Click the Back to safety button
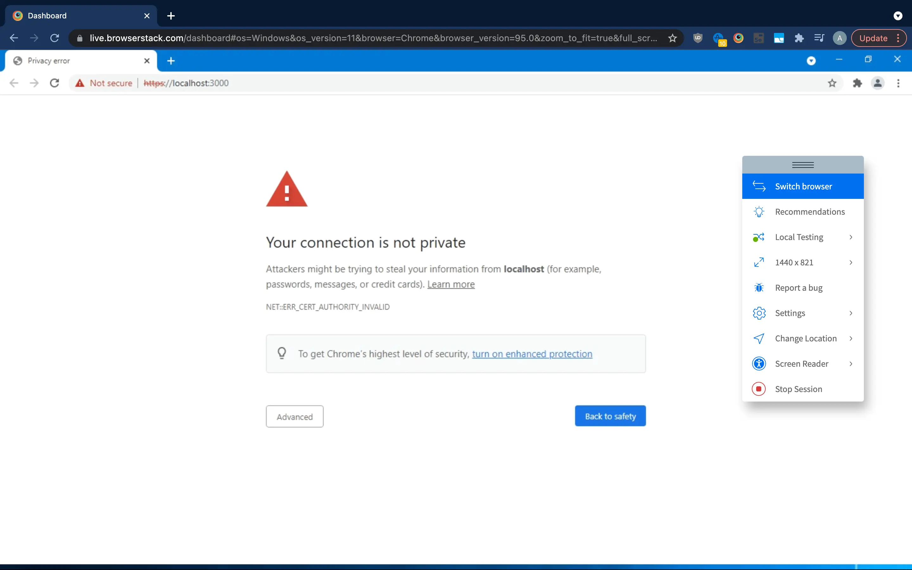Image resolution: width=912 pixels, height=570 pixels. point(610,416)
